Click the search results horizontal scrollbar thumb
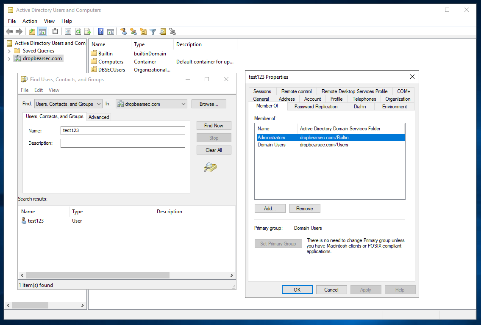This screenshot has height=325, width=481. [x=97, y=275]
